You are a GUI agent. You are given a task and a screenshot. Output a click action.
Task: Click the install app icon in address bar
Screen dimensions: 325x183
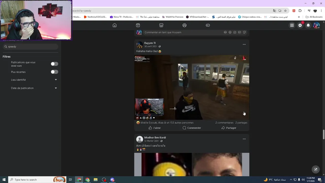(280, 11)
